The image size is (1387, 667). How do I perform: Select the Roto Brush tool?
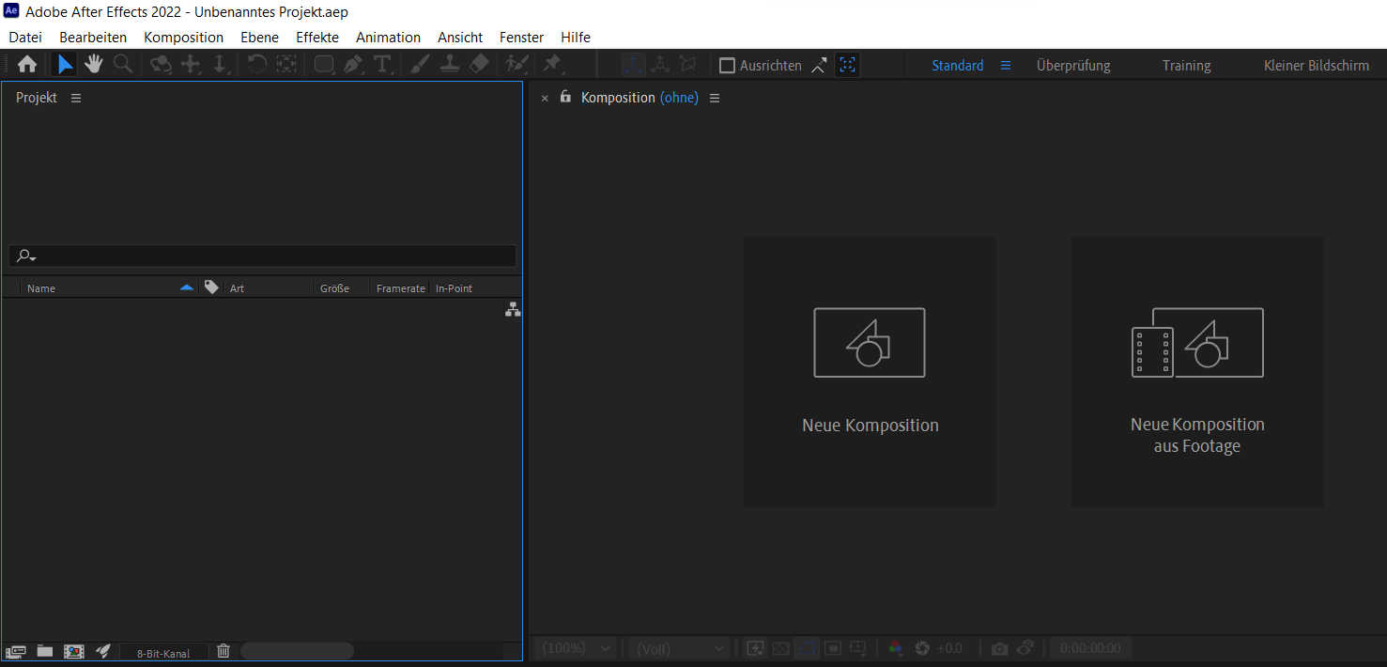pos(516,65)
